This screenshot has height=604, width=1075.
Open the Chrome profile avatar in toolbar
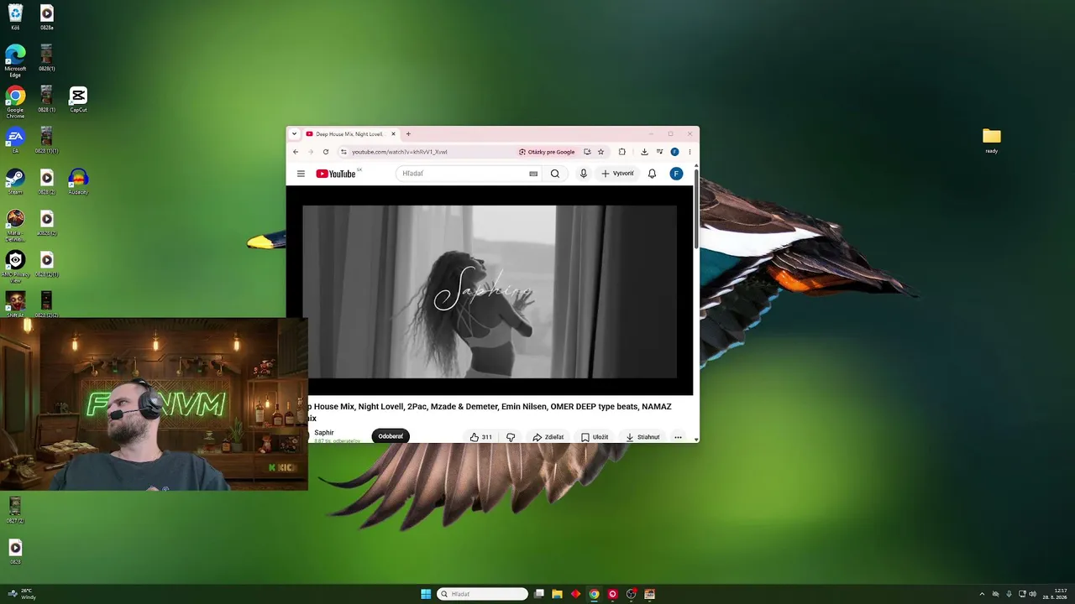tap(674, 152)
